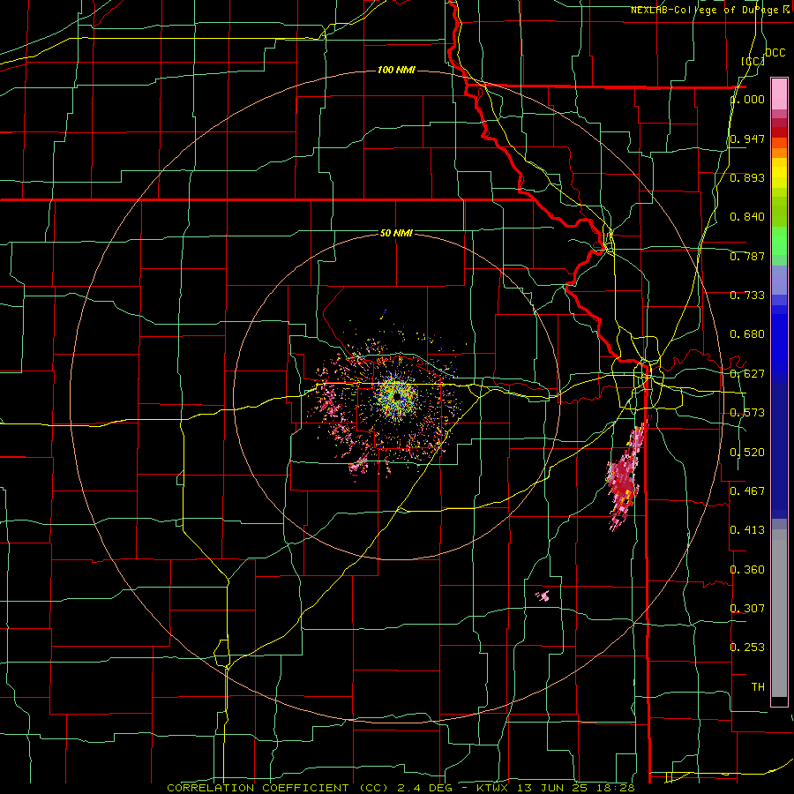Click the (CC) legend unit label
This screenshot has width=794, height=794.
[753, 61]
